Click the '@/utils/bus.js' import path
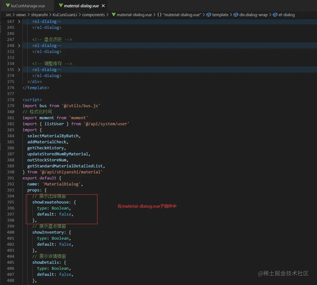The width and height of the screenshot is (317, 285). point(81,106)
